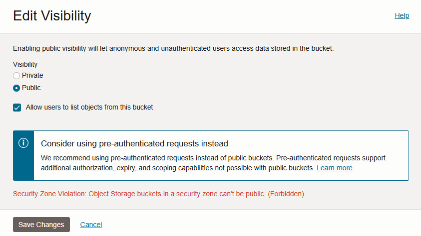421x236 pixels.
Task: Click the '(Forbidden)' text in the error
Action: point(286,194)
